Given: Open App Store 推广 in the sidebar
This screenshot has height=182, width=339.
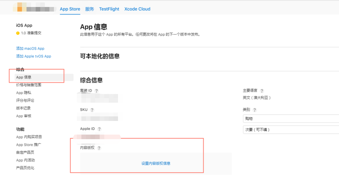Looking at the screenshot, I should 29,145.
